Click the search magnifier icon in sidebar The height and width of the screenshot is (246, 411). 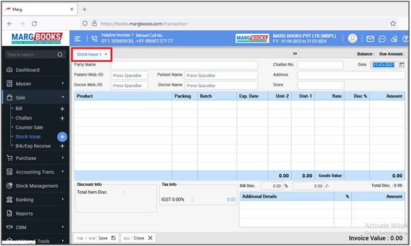point(60,55)
